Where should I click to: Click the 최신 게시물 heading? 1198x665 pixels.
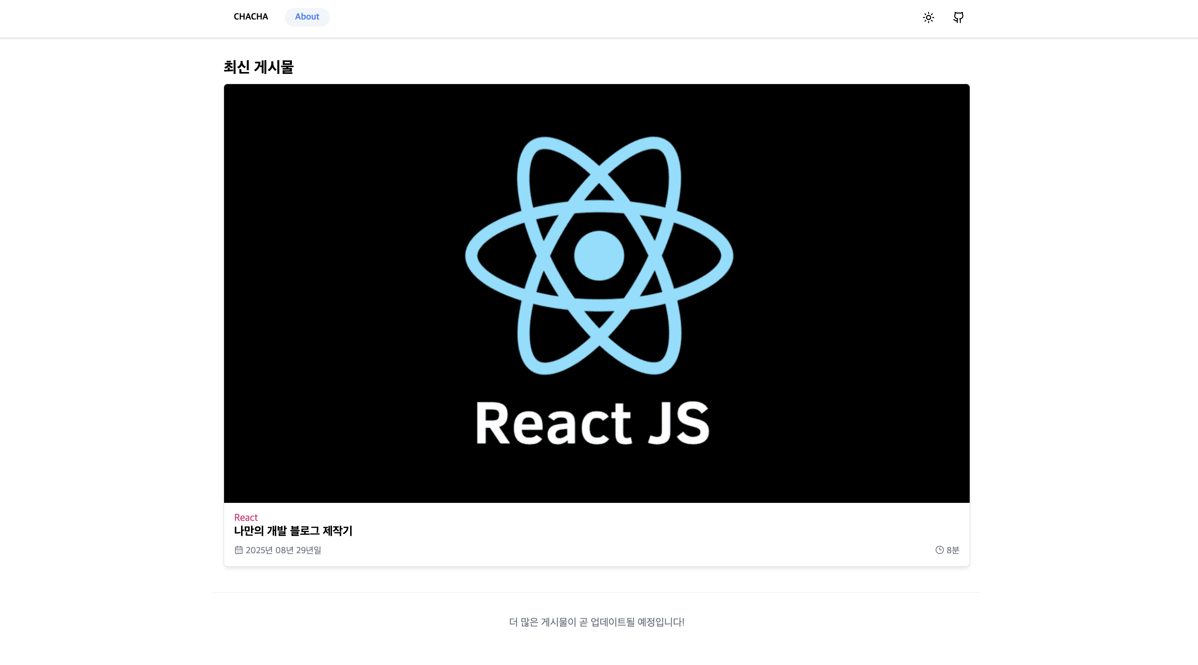click(259, 67)
